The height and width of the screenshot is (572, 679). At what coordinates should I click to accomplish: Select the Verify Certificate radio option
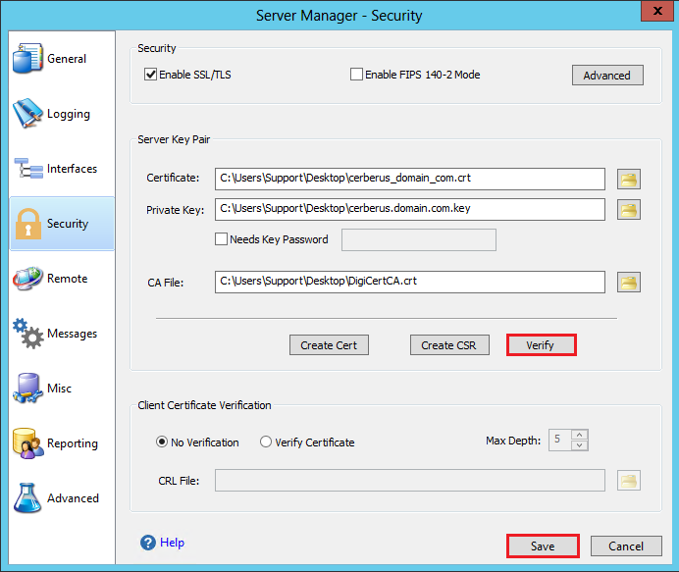pyautogui.click(x=266, y=442)
